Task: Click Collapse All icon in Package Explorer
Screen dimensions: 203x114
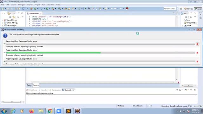Action: (x=10, y=17)
